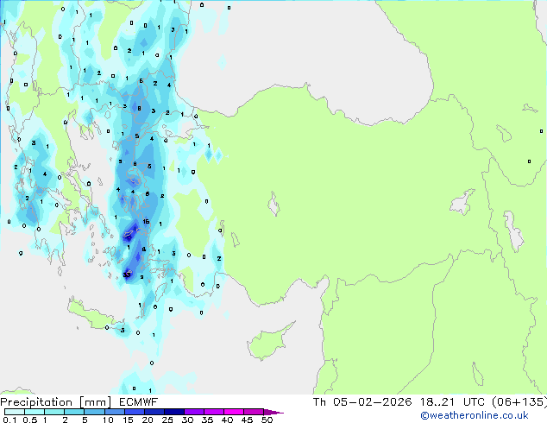Click the '10' legend label

108,420
